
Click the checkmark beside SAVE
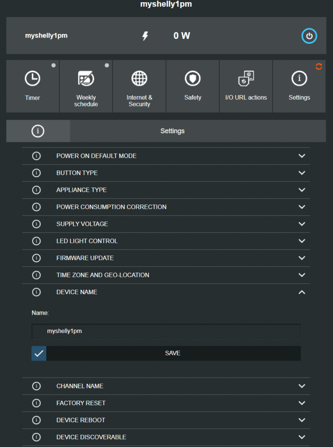(x=38, y=353)
